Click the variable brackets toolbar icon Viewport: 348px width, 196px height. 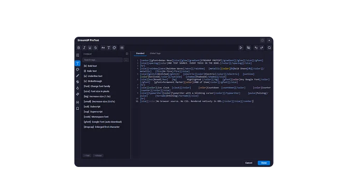[122, 48]
